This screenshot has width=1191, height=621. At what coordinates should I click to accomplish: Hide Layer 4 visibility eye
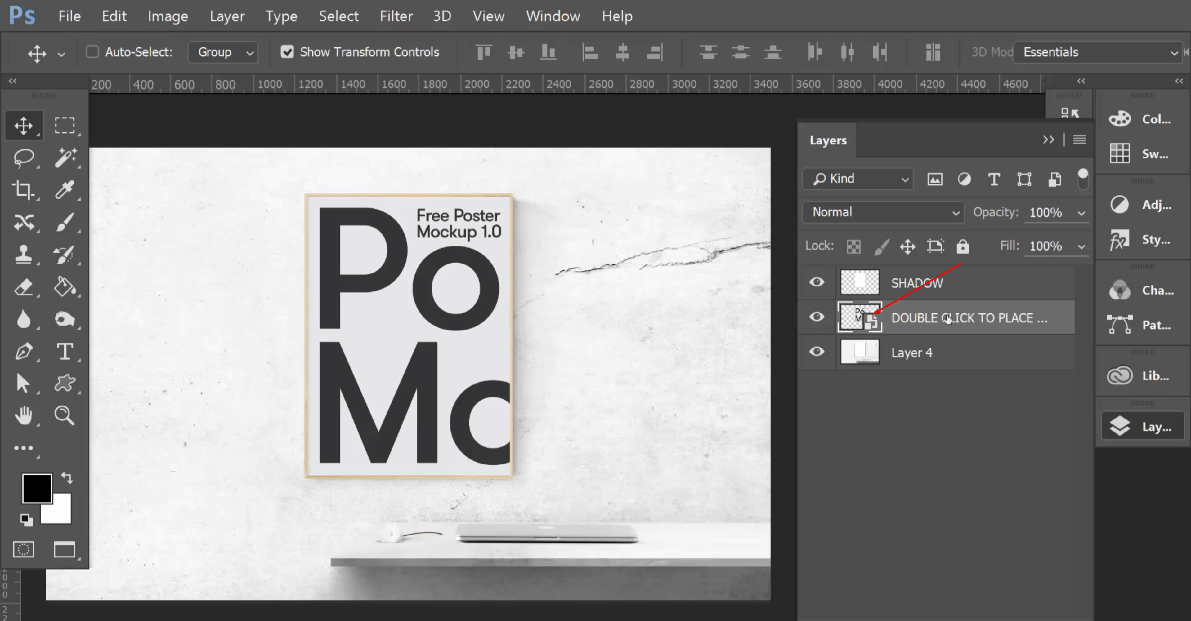coord(817,352)
